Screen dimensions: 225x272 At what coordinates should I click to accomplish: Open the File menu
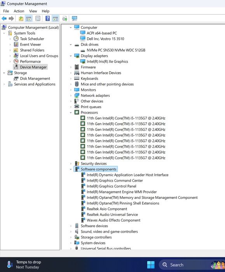[6, 11]
